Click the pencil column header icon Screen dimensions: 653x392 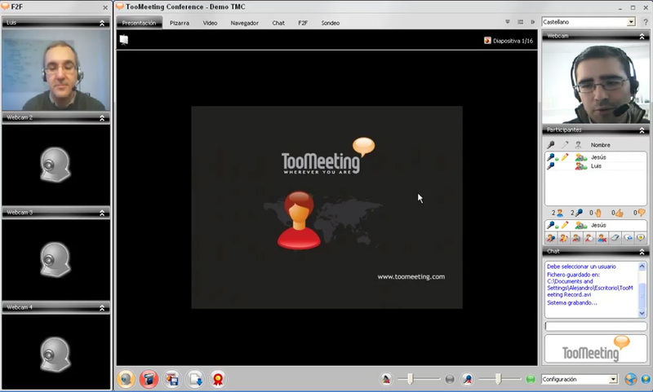565,145
